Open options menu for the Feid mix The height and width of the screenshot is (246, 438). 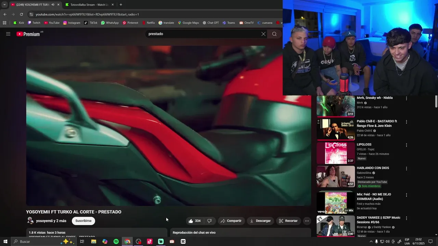pos(407,195)
